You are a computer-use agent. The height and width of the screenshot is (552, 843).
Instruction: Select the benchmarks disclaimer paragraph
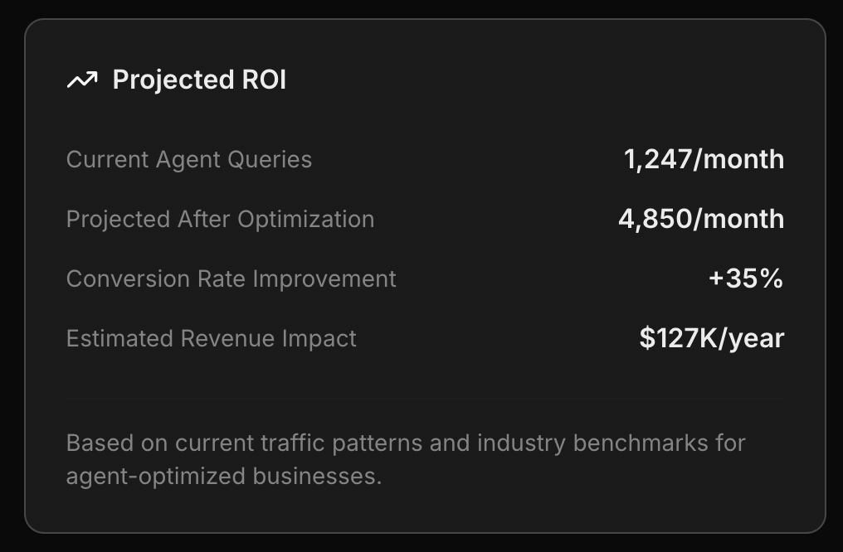coord(407,458)
